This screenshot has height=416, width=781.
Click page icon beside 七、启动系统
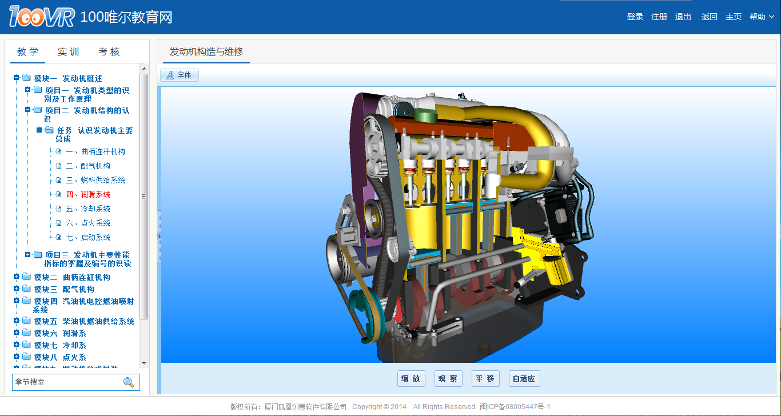[x=58, y=238]
